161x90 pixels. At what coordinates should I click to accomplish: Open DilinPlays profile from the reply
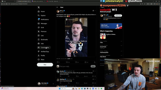62,79
